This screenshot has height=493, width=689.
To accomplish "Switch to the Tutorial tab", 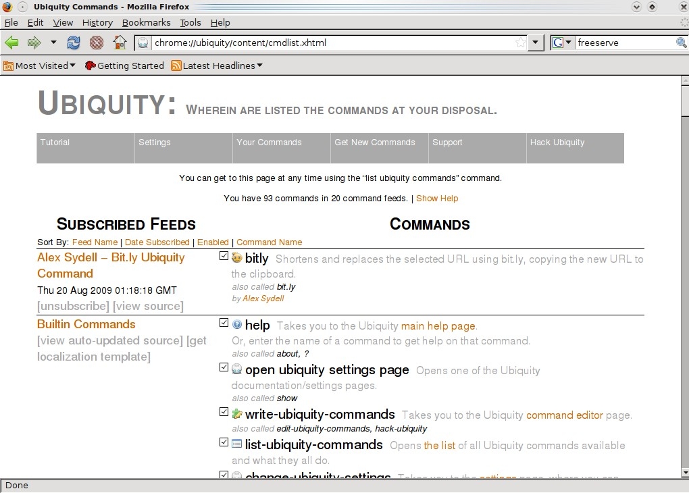I will pos(85,148).
